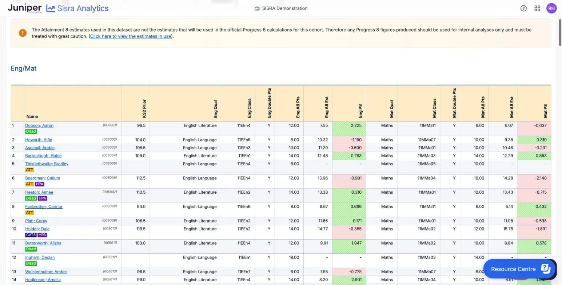Open the help question mark icon
Screen dimensions: 562x285
tap(523, 8)
